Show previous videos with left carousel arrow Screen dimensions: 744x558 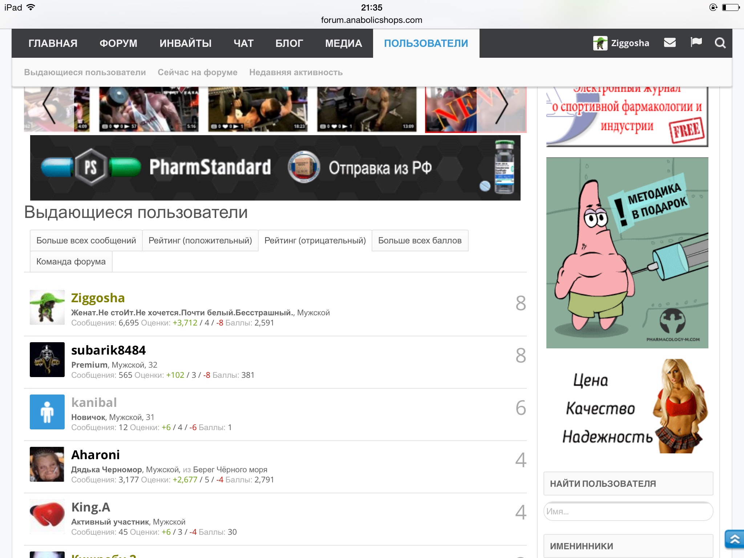[x=49, y=105]
